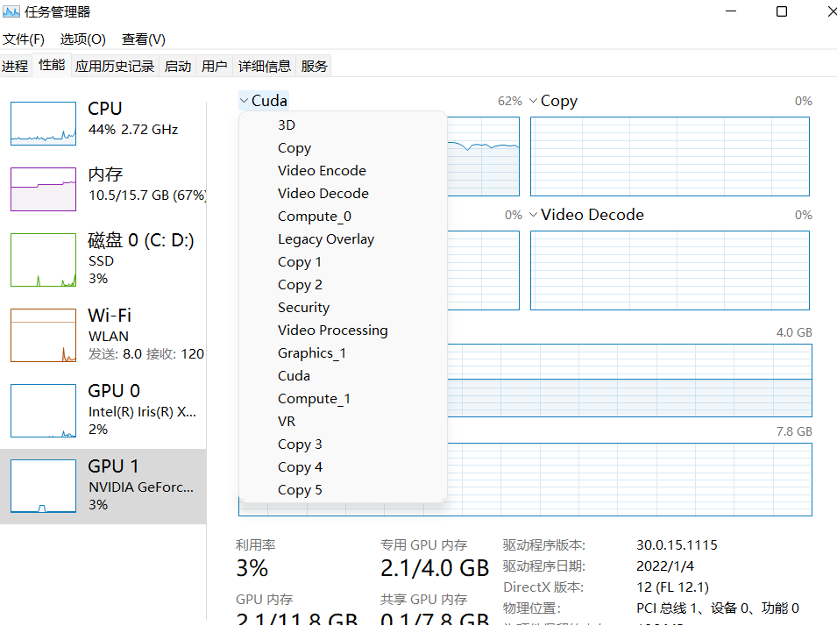Screen dimensions: 837x633
Task: View the 磁盘 0 SSD disk graph
Action: 105,259
